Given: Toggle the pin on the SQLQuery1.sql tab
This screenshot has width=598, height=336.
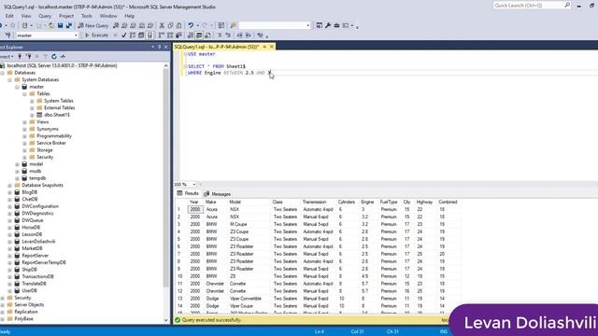Looking at the screenshot, I should point(264,47).
